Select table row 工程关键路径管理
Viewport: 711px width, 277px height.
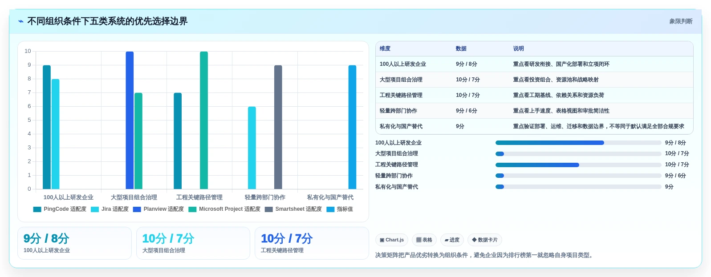point(534,95)
